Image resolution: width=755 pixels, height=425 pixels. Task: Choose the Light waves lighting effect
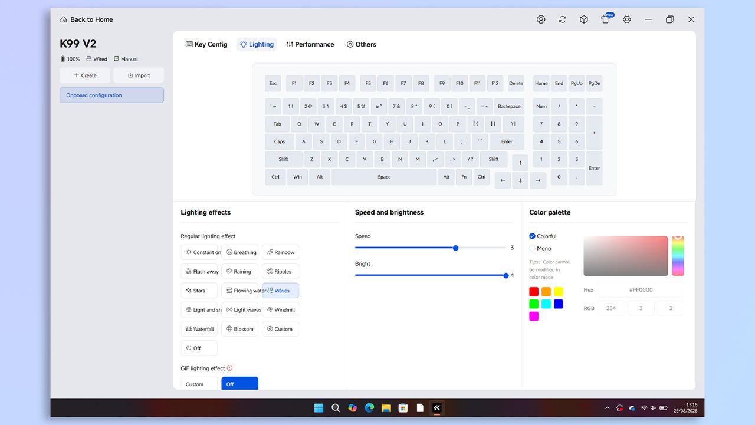240,309
